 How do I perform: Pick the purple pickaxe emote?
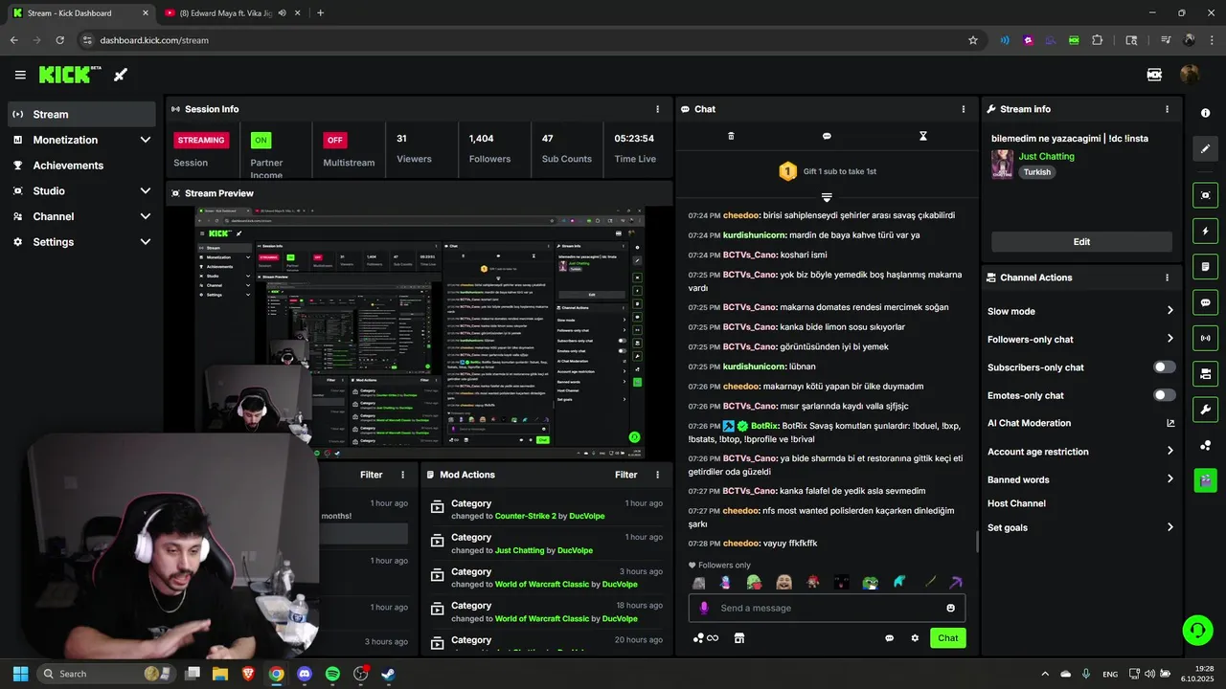click(x=956, y=582)
